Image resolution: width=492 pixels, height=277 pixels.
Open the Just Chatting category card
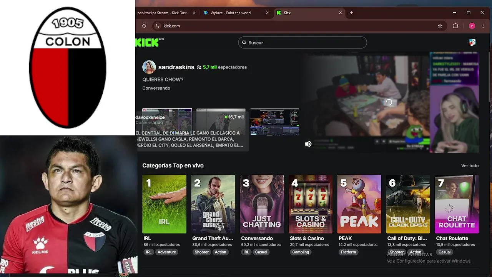[x=262, y=204]
